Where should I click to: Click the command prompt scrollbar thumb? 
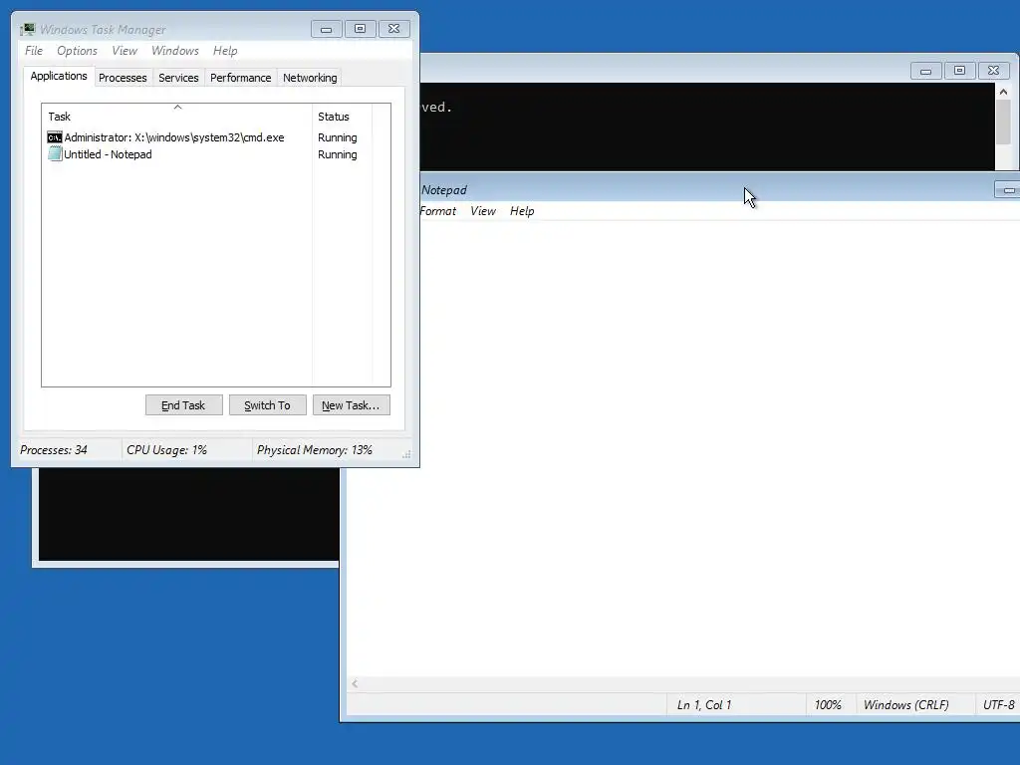point(1003,123)
